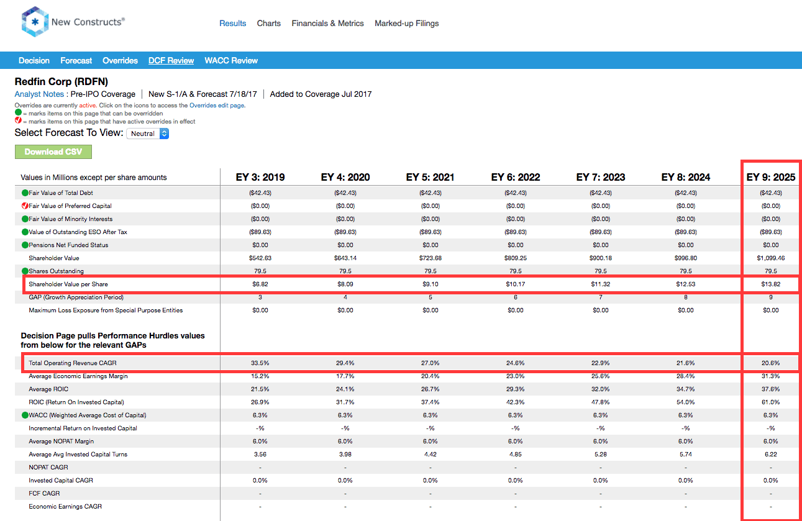Click the Shareholder Value per Share row label
This screenshot has height=521, width=802.
69,284
